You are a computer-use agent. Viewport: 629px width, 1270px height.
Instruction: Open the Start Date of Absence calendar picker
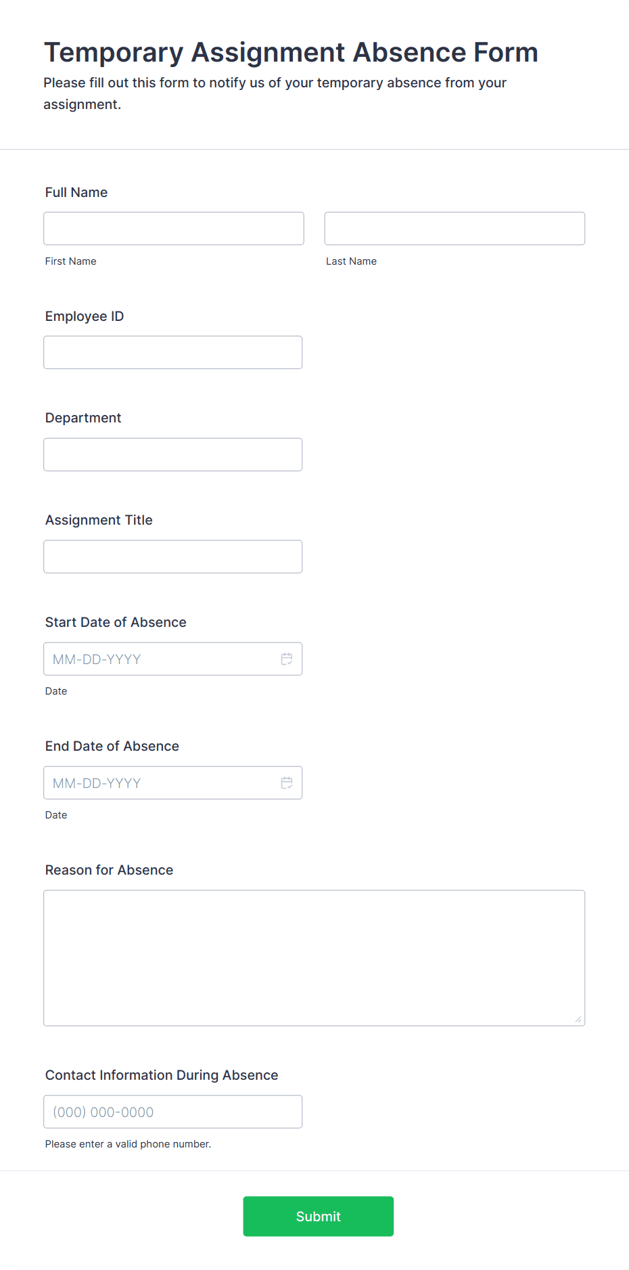tap(286, 658)
